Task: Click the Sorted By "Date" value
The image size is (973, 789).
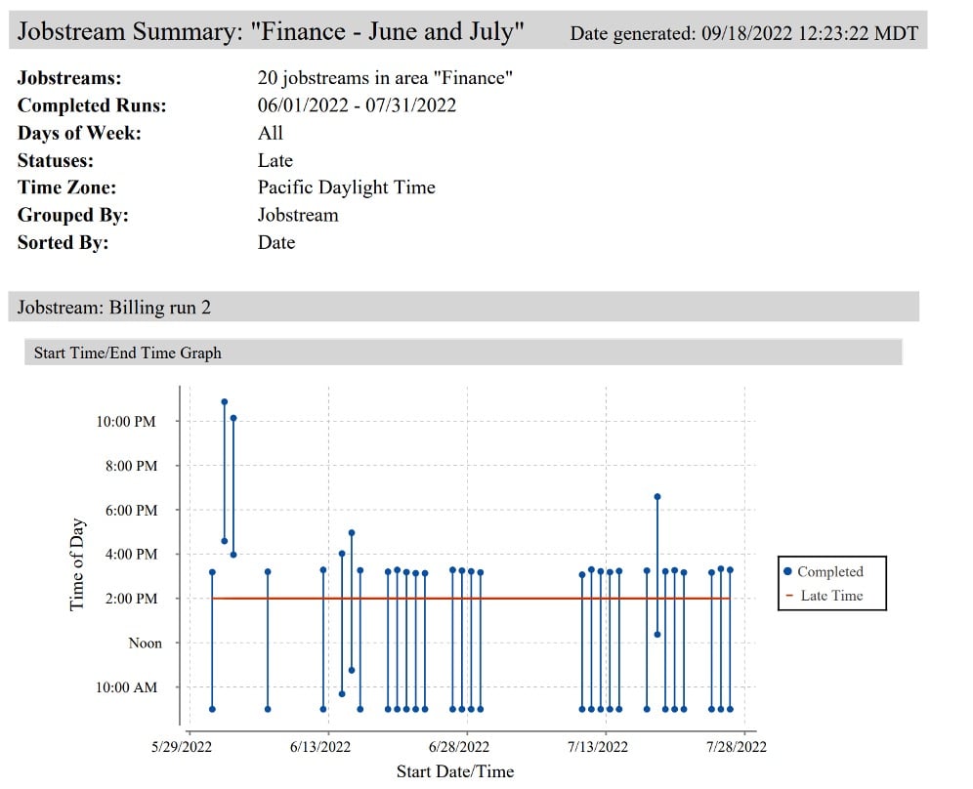Action: point(275,242)
